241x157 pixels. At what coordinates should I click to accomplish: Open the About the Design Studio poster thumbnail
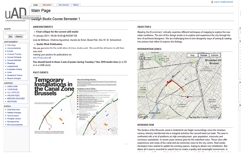(97, 107)
